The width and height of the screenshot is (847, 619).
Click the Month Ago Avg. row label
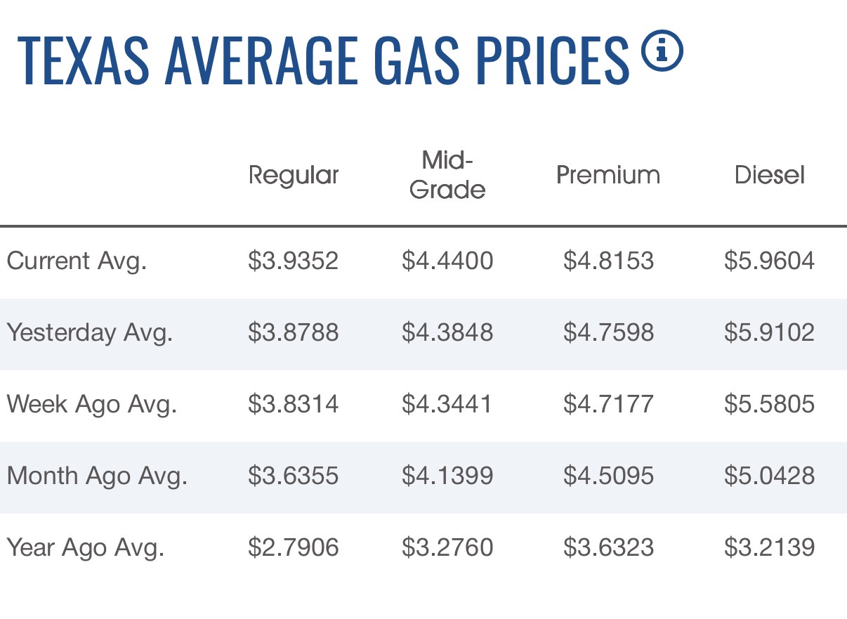(x=97, y=476)
